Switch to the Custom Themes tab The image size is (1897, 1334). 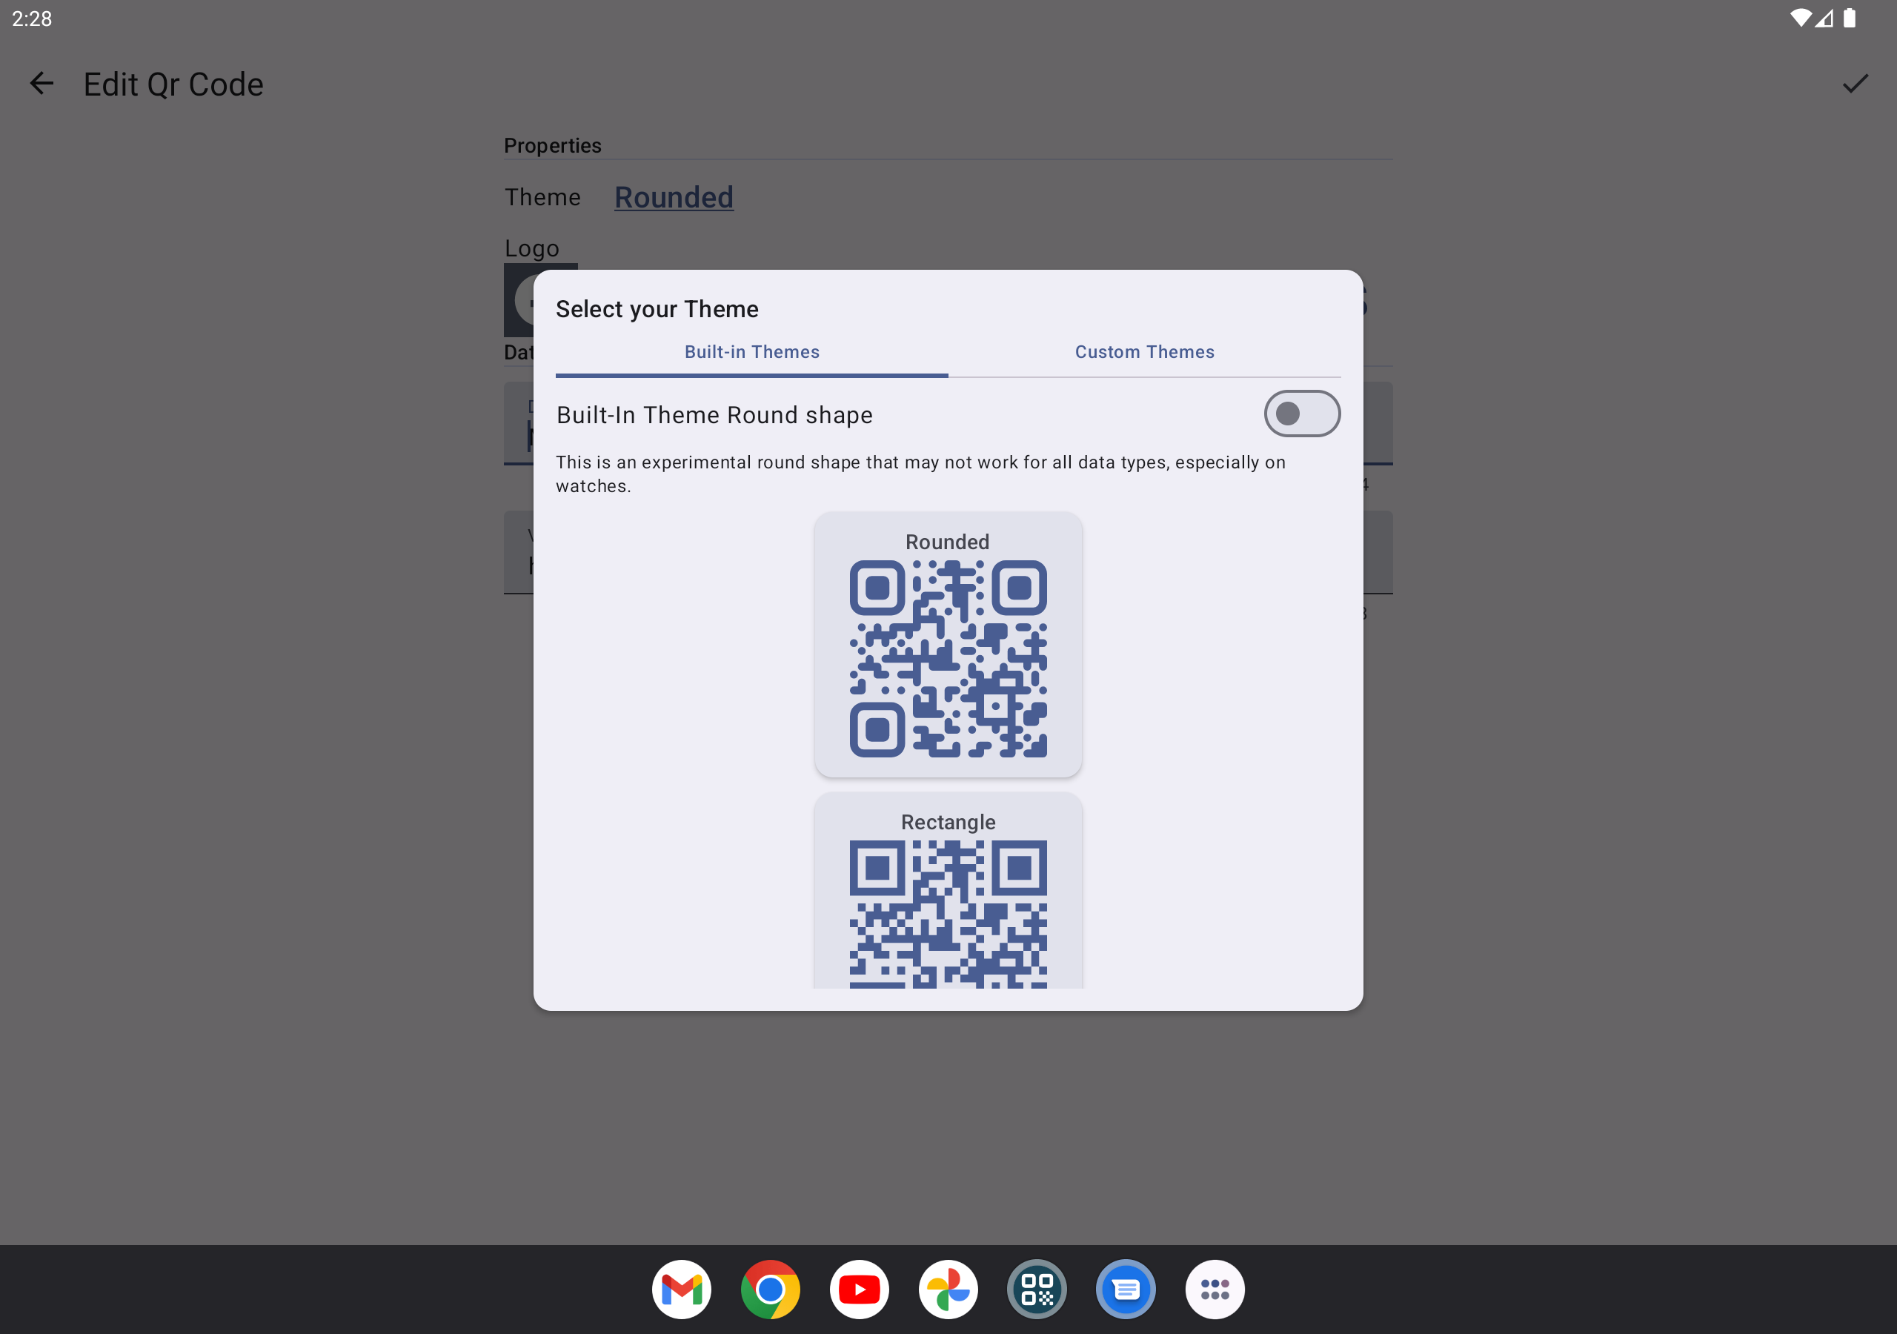(1144, 352)
